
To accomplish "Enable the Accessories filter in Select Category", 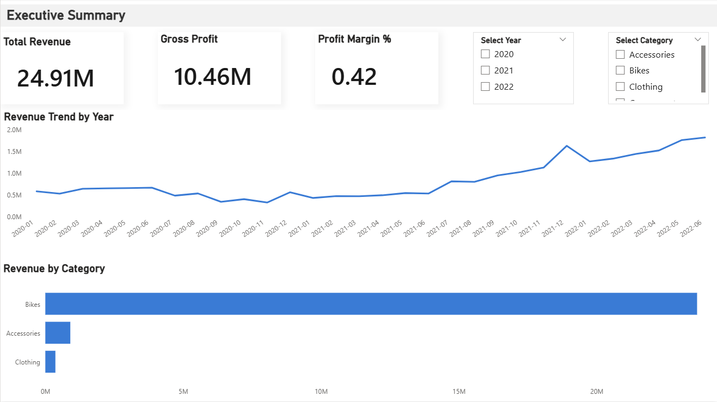I will click(x=620, y=54).
